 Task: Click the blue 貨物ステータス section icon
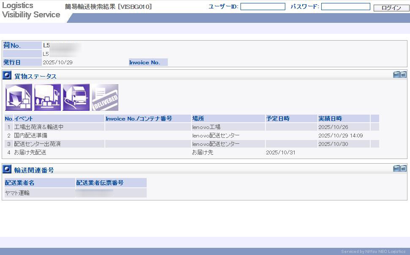click(7, 76)
